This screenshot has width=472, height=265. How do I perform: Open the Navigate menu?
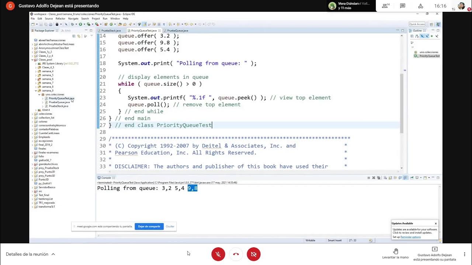[x=73, y=18]
